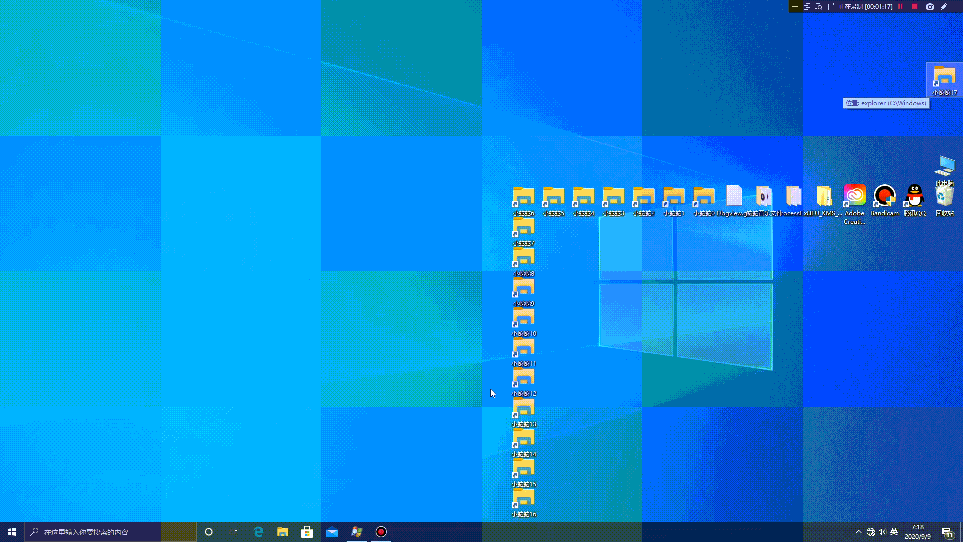The image size is (963, 542).
Task: Take a screenshot with camera icon
Action: click(930, 7)
